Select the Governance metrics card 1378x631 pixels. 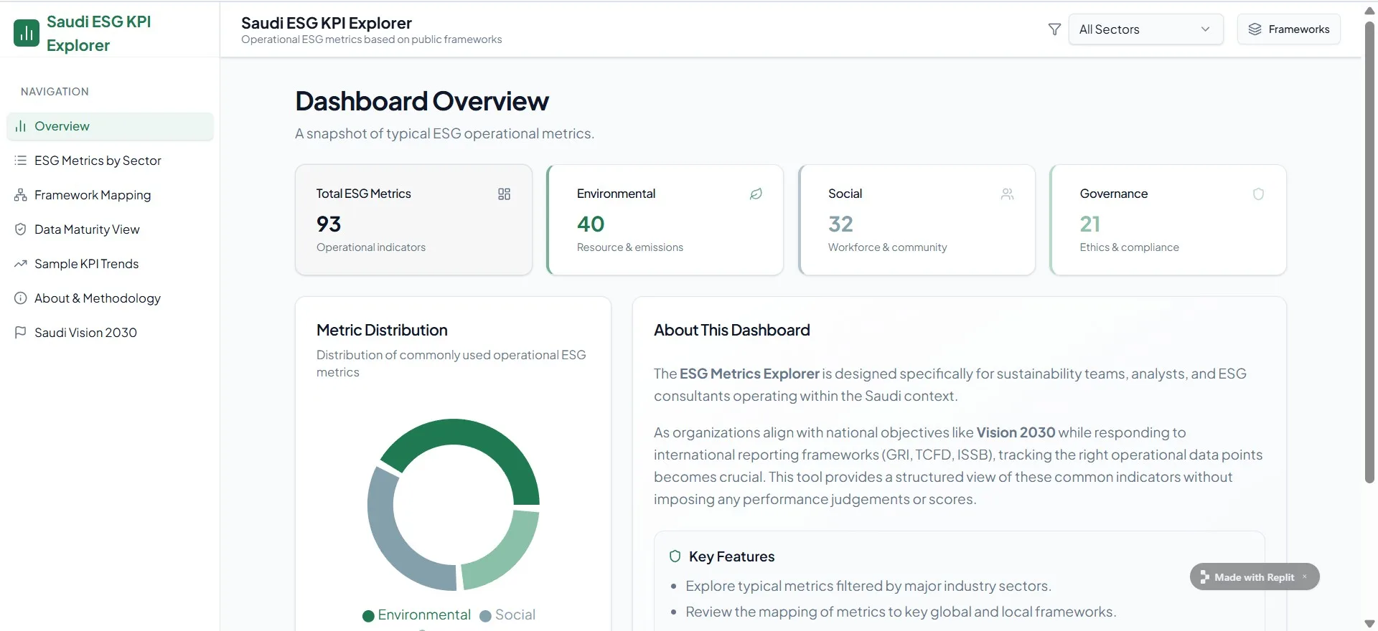(1168, 219)
